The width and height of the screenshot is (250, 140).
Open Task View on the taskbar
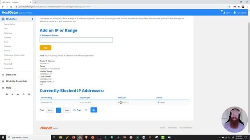click(x=54, y=137)
